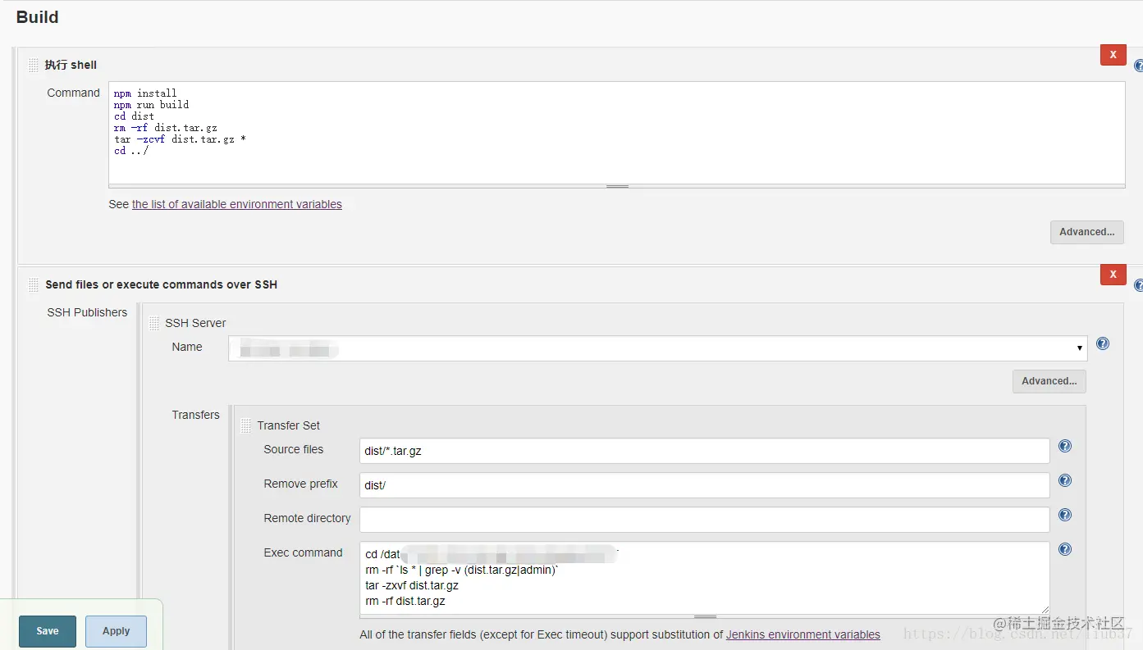Delete the shell build step with red X
The height and width of the screenshot is (650, 1143).
(1113, 55)
